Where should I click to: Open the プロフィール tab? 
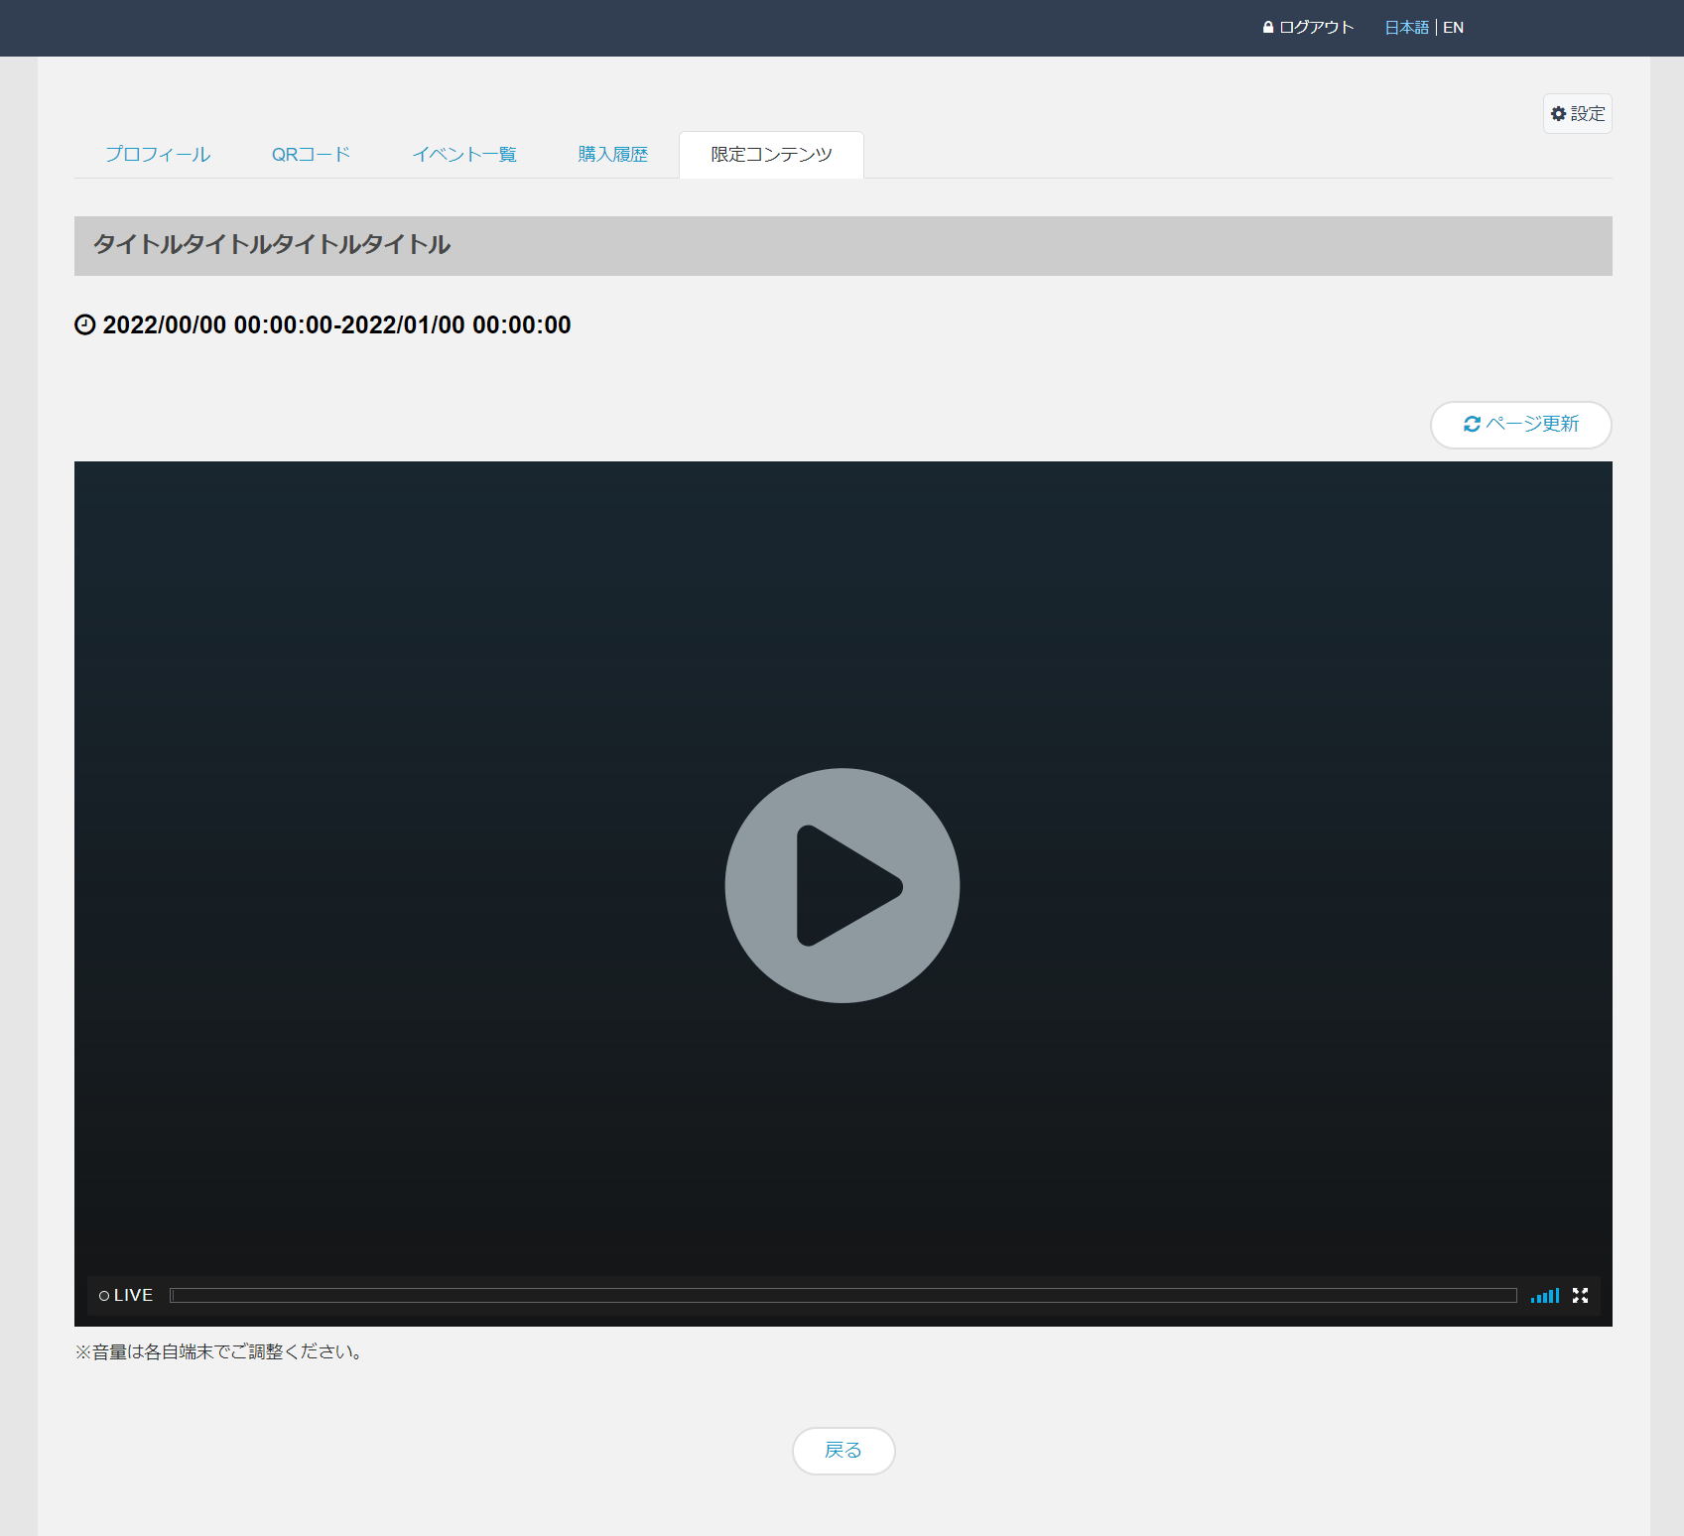158,154
